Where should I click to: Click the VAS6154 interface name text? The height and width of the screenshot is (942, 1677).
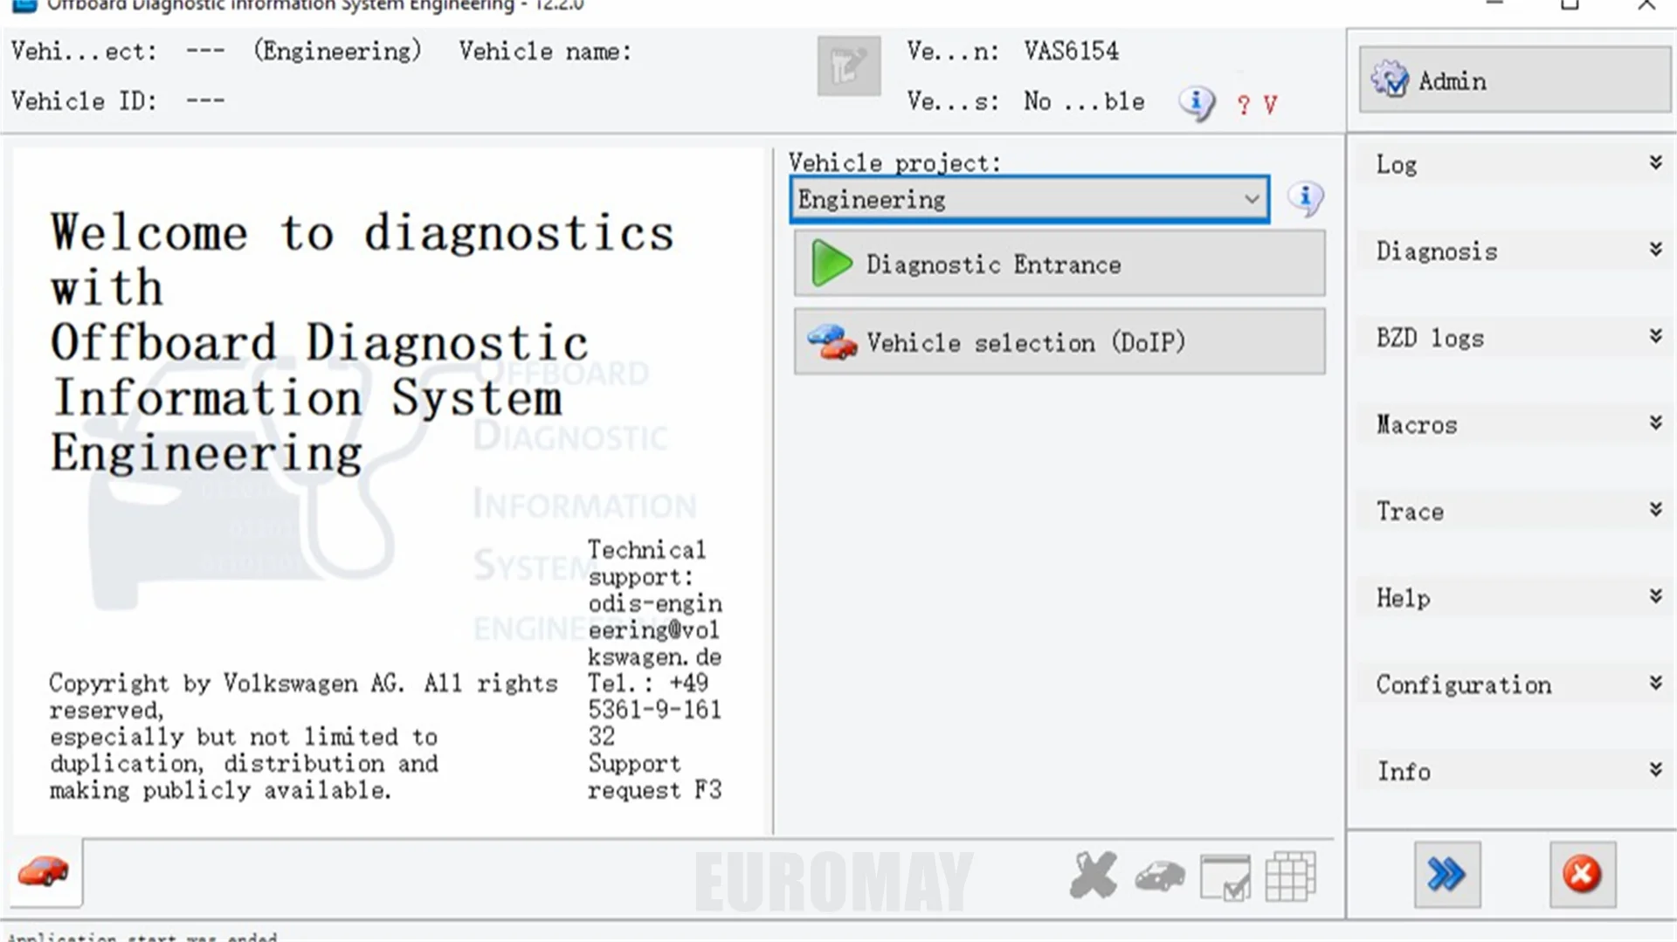(x=1071, y=51)
